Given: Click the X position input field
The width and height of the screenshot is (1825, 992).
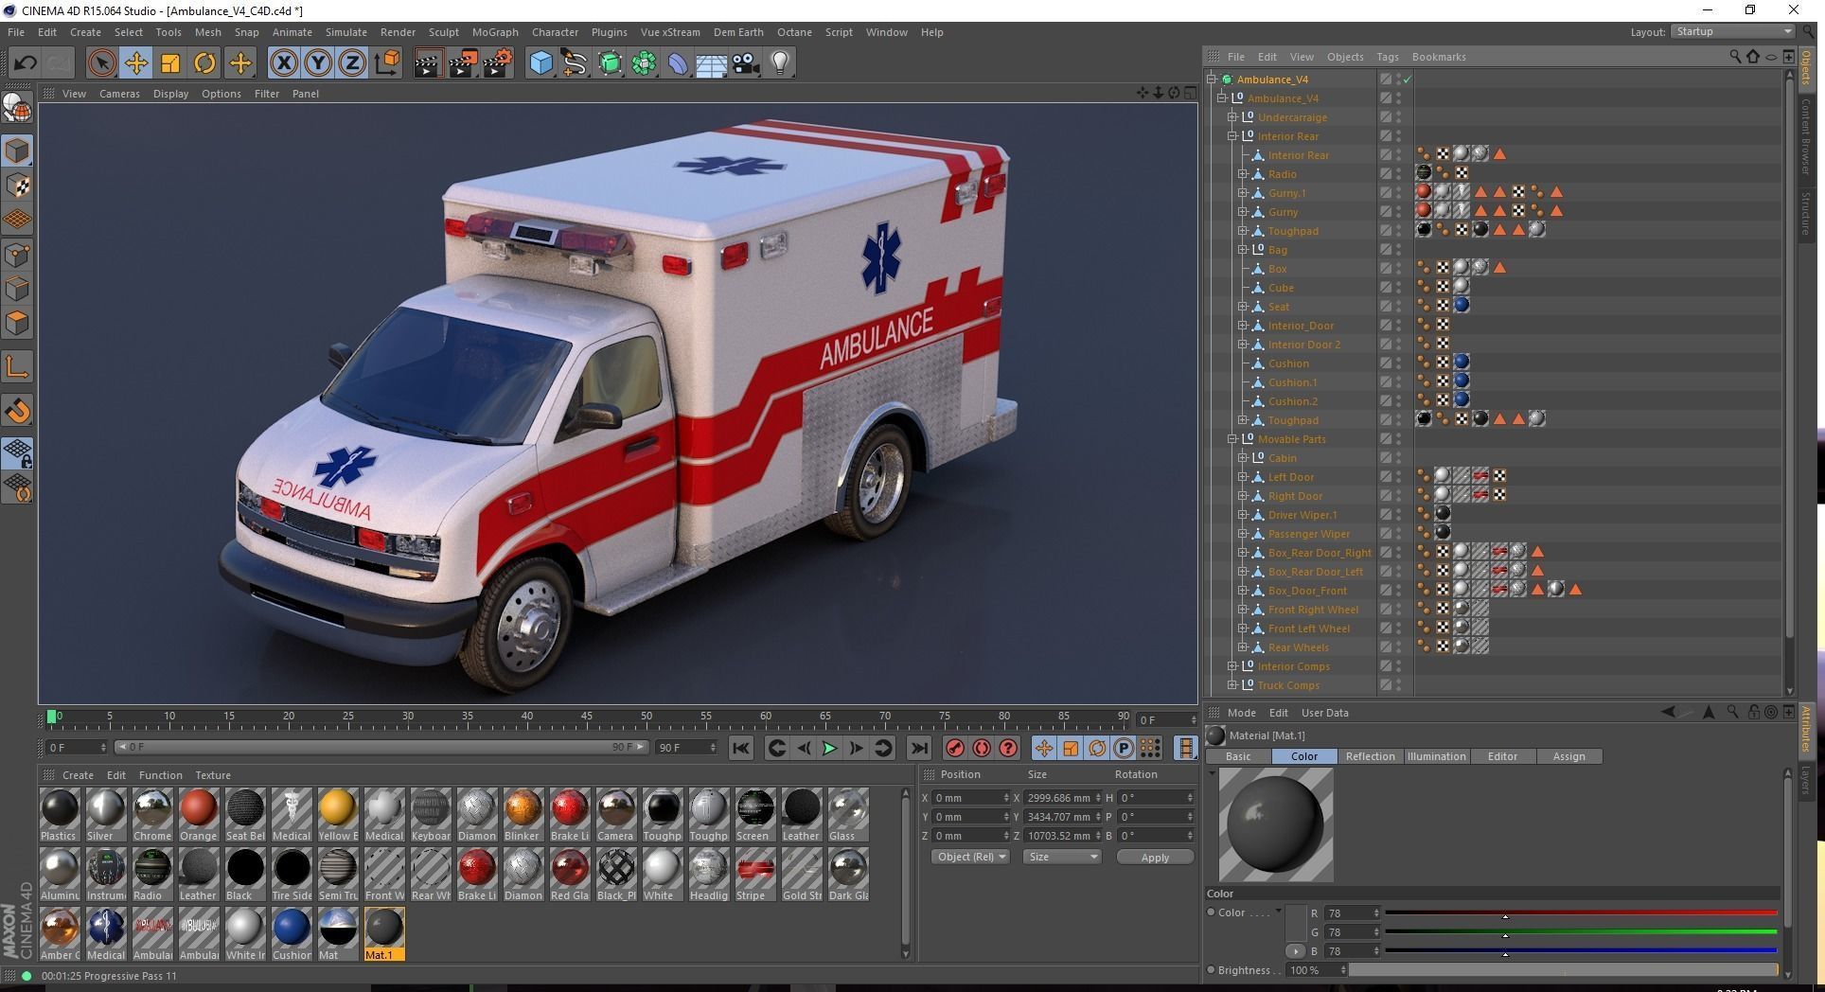Looking at the screenshot, I should coord(970,798).
